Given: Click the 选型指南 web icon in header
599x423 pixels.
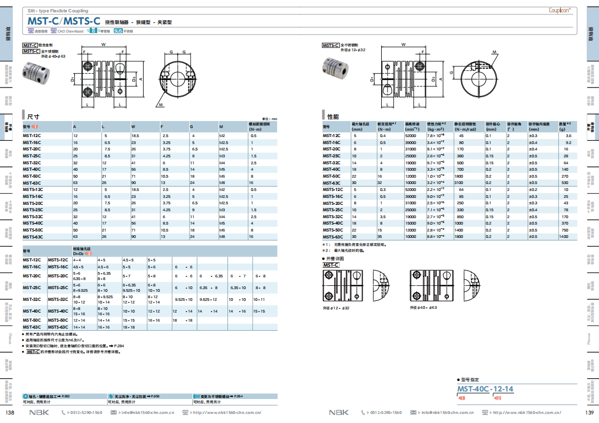Looking at the screenshot, I should coord(30,31).
